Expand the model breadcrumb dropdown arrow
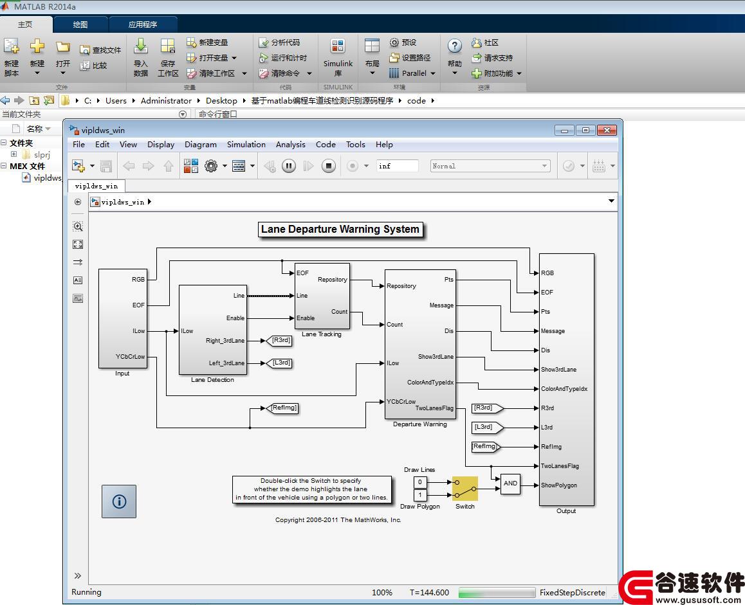This screenshot has width=745, height=605. 611,201
